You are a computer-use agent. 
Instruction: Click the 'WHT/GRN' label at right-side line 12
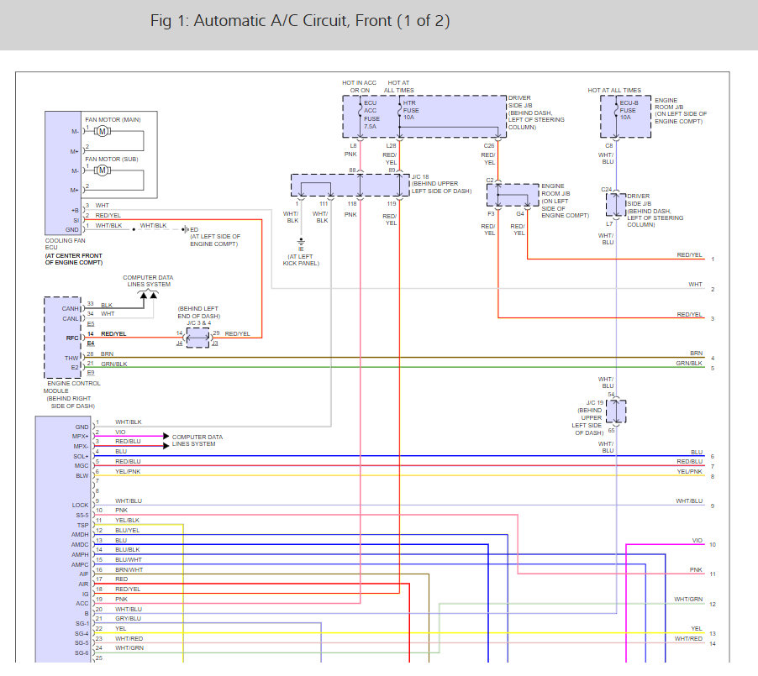[x=688, y=600]
